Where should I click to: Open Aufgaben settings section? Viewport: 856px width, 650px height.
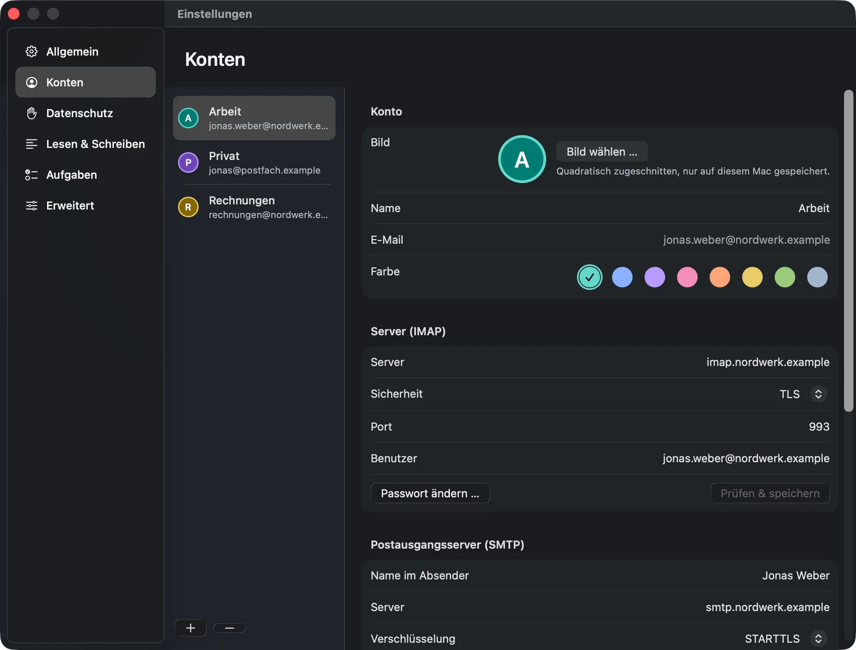[86, 175]
